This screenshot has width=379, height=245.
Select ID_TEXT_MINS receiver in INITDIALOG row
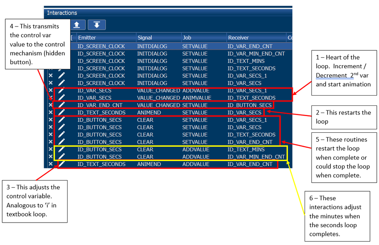(x=246, y=61)
